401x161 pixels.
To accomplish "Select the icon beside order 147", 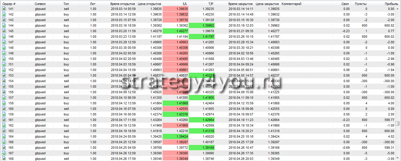I will click(4, 42).
